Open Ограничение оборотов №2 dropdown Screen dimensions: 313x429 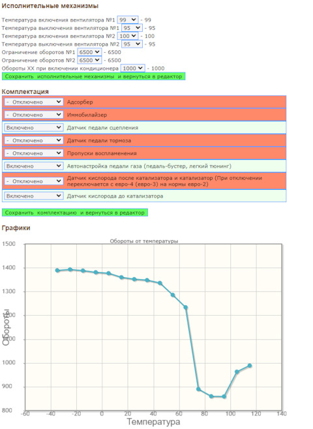[89, 60]
